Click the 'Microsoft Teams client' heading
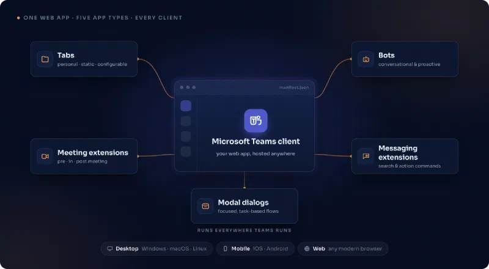This screenshot has height=269, width=489. pyautogui.click(x=256, y=141)
